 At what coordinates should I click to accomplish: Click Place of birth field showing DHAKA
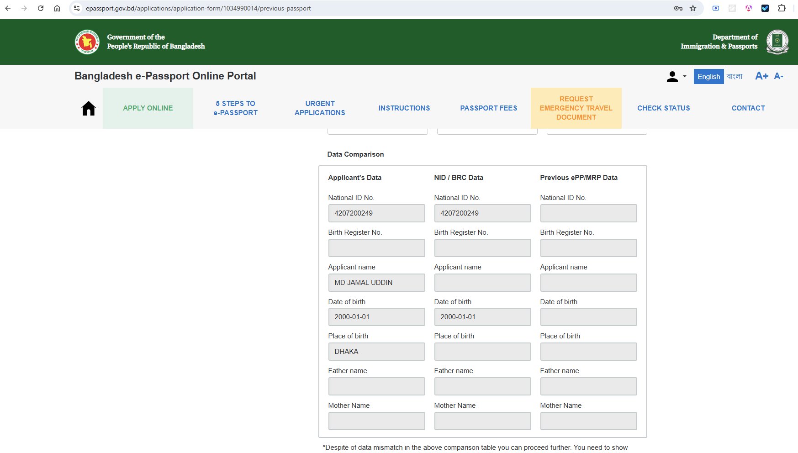click(376, 352)
